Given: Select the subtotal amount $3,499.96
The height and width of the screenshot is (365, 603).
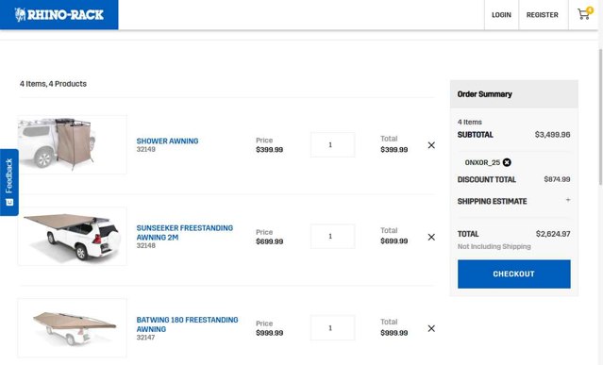Looking at the screenshot, I should (x=552, y=135).
